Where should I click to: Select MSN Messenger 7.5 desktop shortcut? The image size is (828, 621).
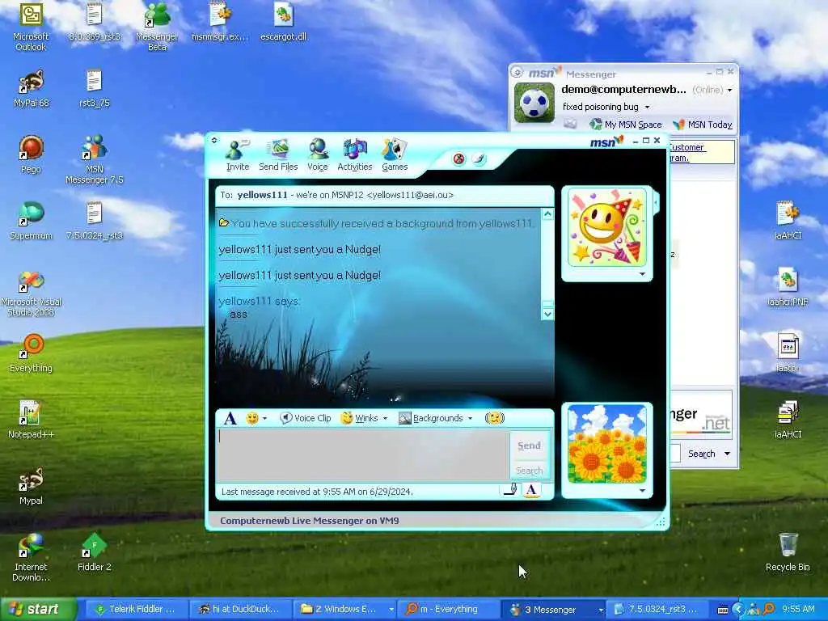pyautogui.click(x=94, y=159)
